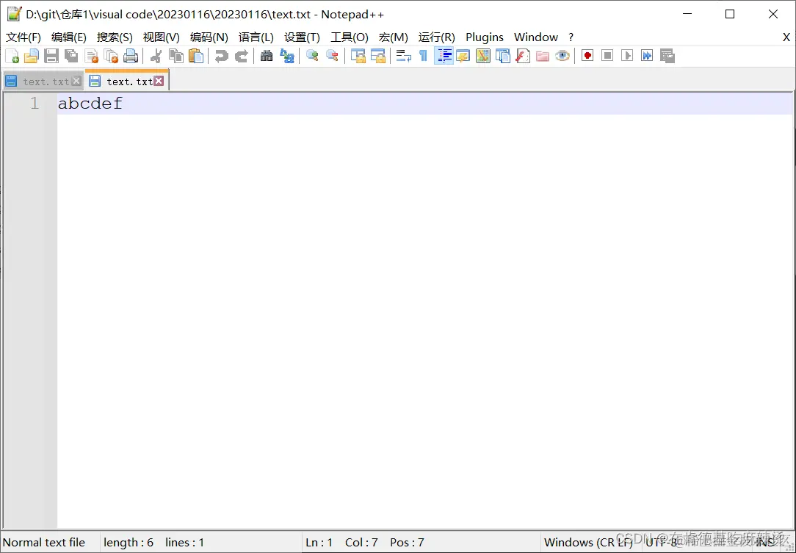Toggle synchronize vertical scrolling

pos(358,56)
